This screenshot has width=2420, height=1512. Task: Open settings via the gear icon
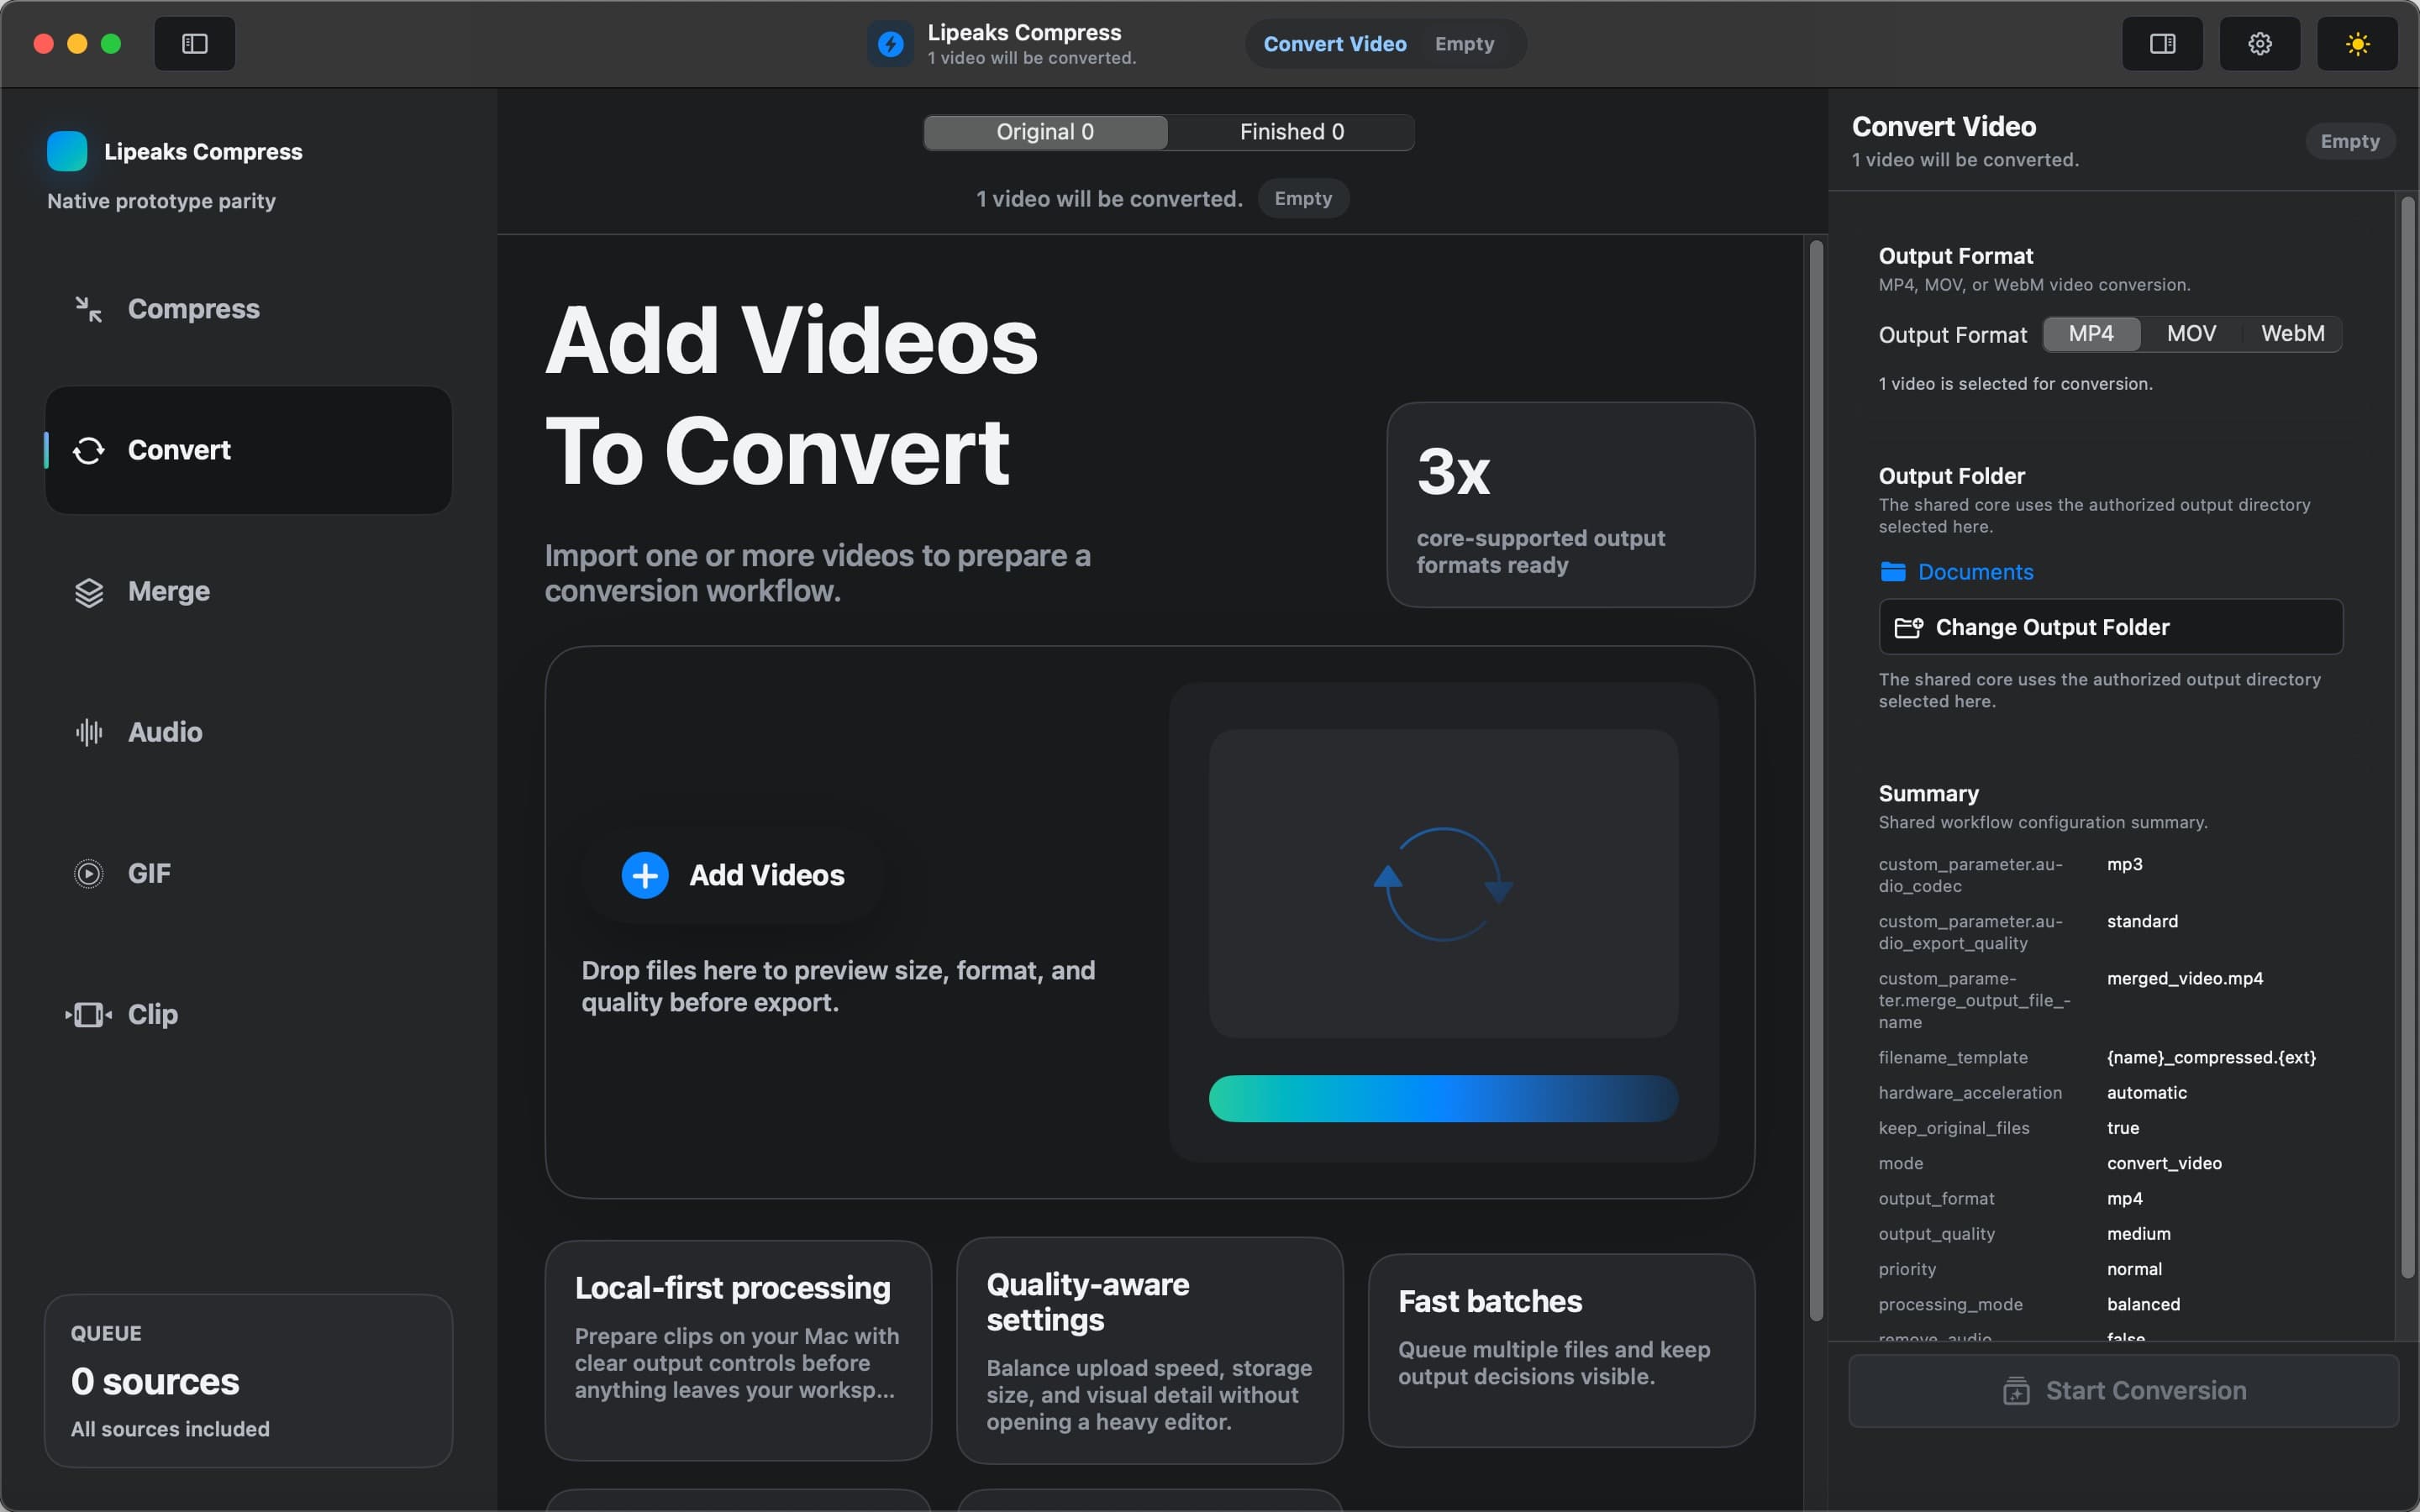point(2260,44)
